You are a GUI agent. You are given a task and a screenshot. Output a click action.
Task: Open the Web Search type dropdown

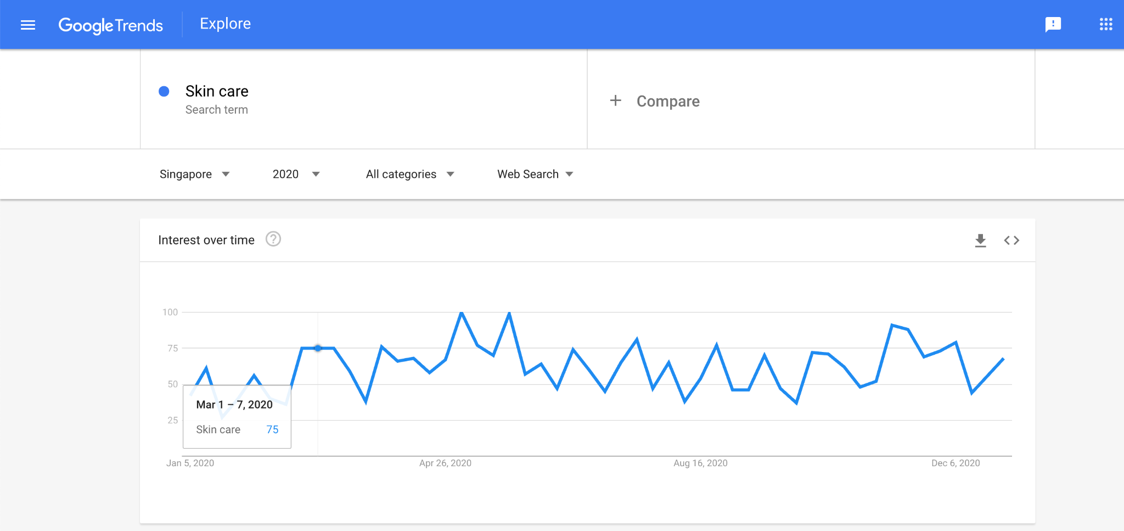pos(535,174)
